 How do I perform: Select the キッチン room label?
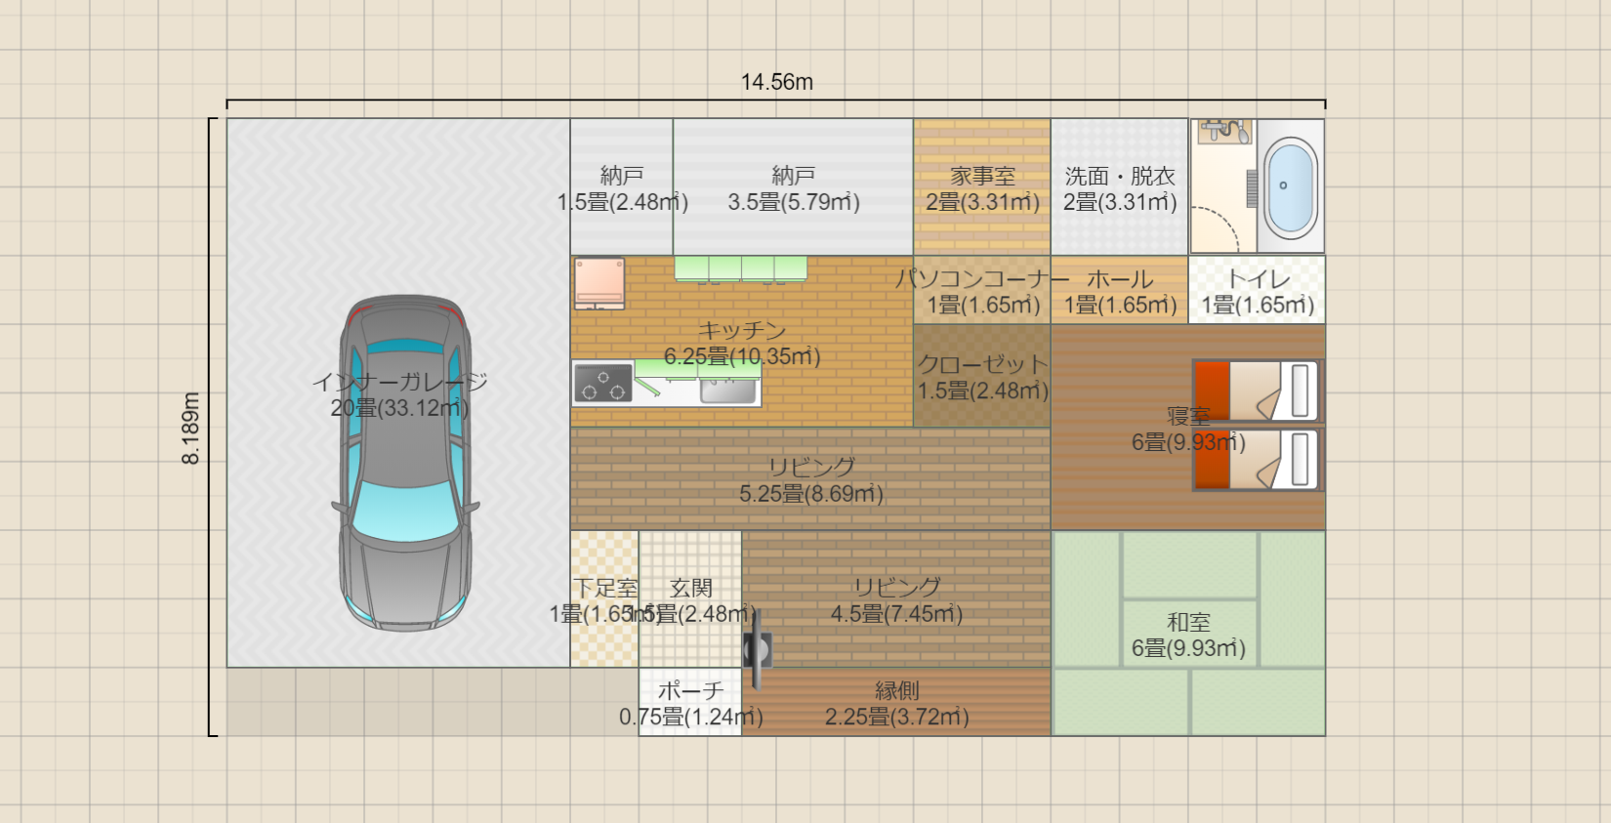tap(742, 343)
